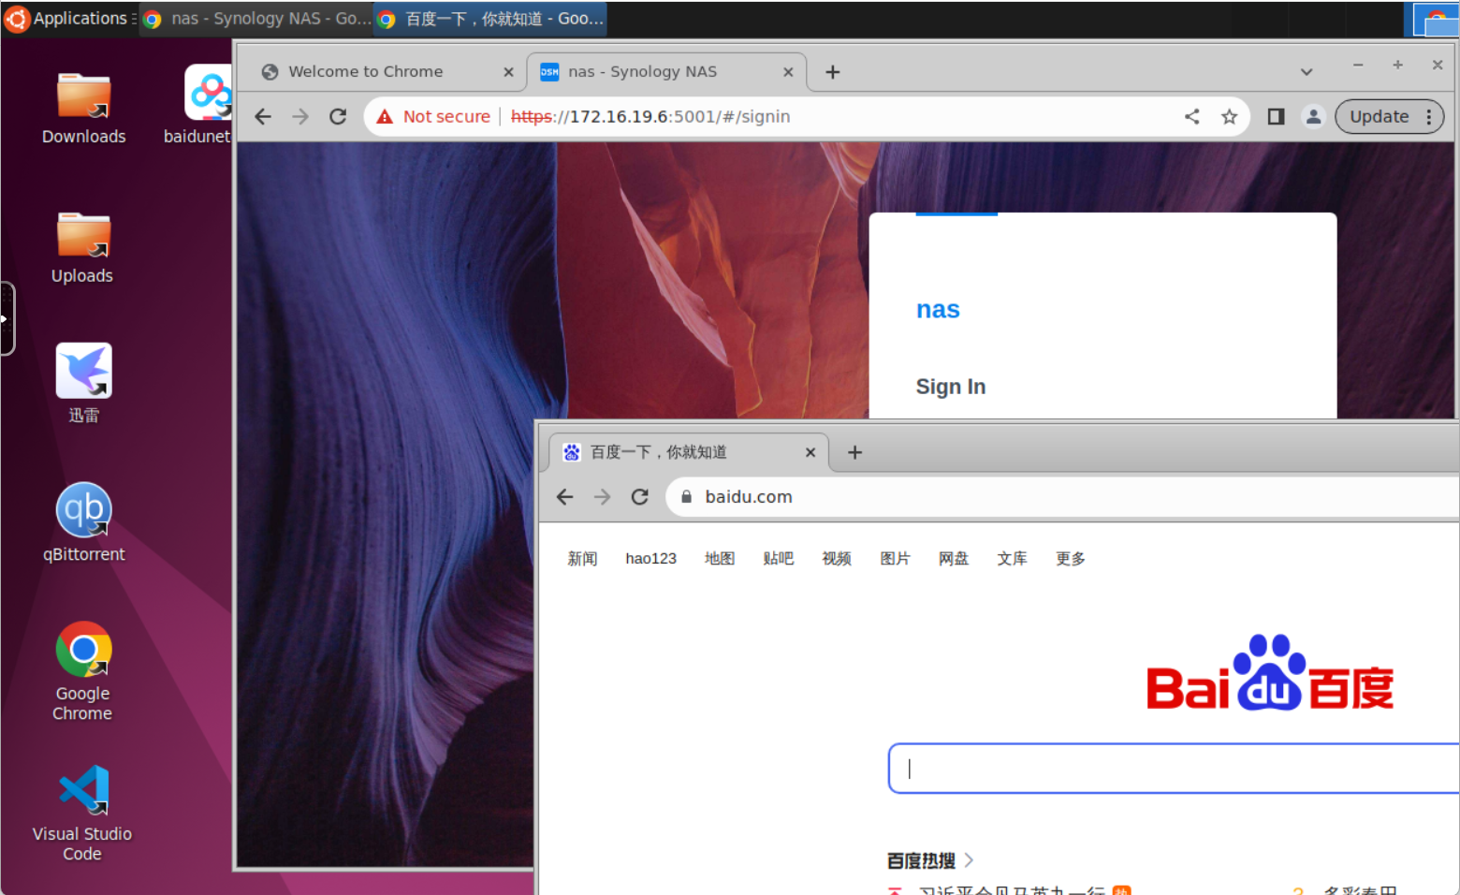
Task: Open new tab in Baidu window
Action: (854, 452)
